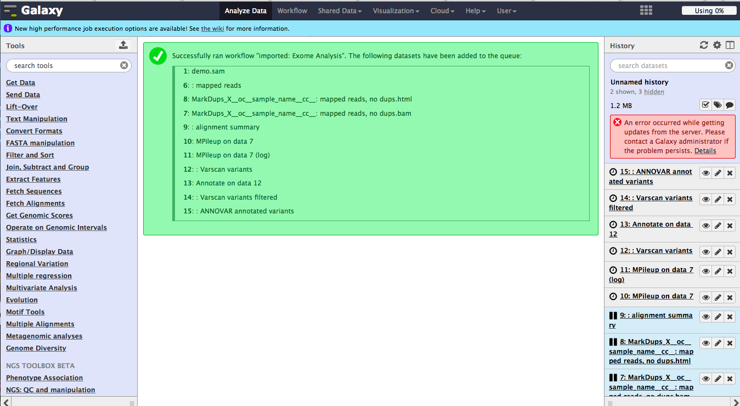Toggle multi-select dataset operations checkbox icon
740x406 pixels.
tap(705, 105)
